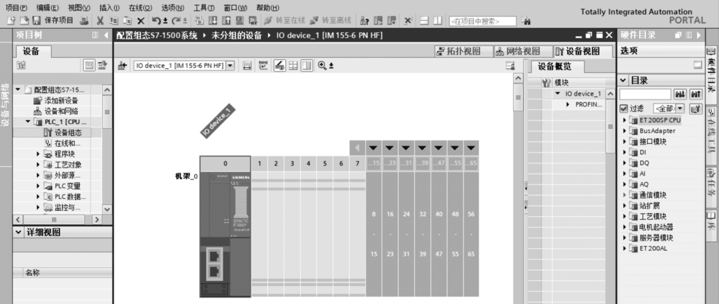
Task: Collapse the 详细视图 detail view section
Action: coord(18,232)
